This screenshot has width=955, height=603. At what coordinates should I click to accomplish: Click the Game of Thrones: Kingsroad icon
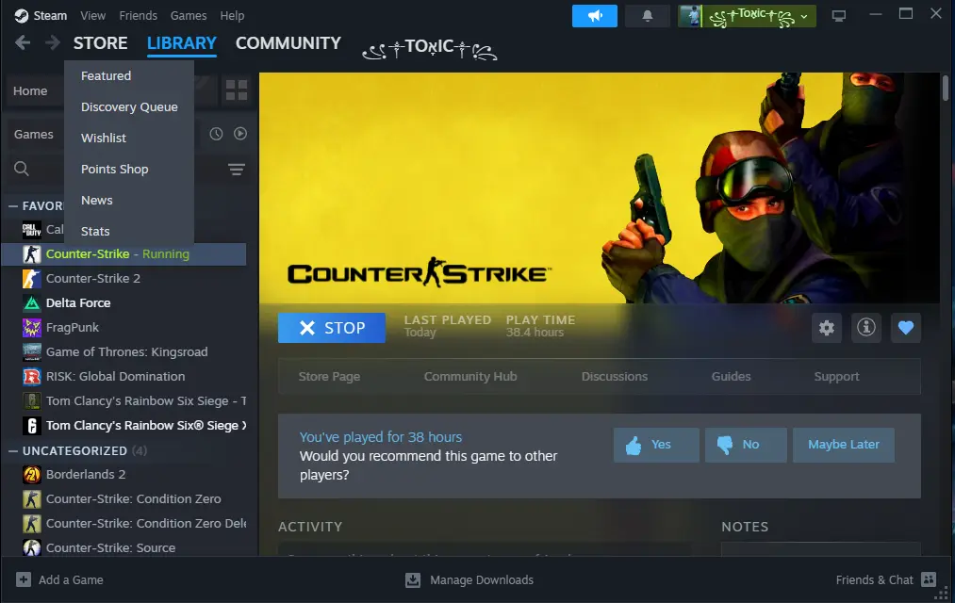tap(32, 351)
